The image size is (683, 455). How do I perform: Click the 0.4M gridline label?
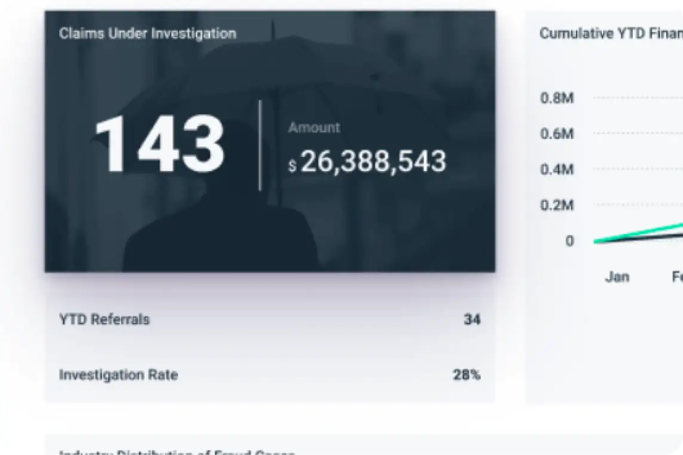click(x=555, y=169)
